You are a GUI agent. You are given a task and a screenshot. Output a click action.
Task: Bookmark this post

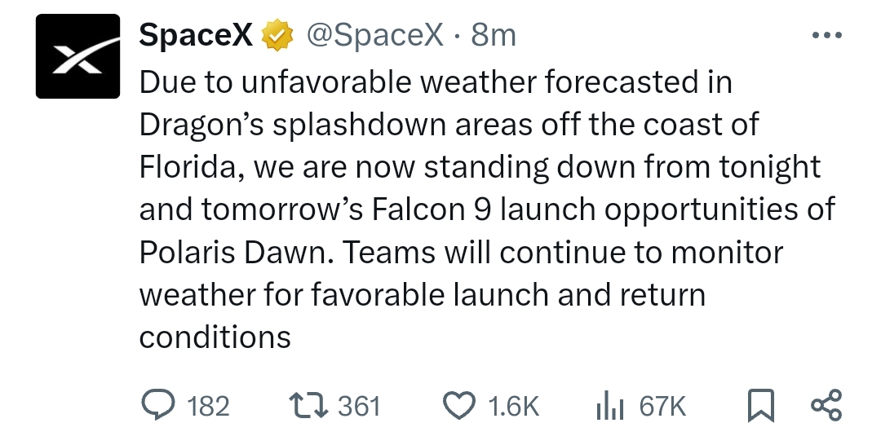(x=761, y=405)
